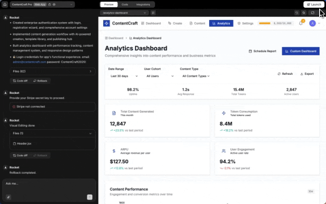Image resolution: width=326 pixels, height=204 pixels.
Task: Click Schedule Report button
Action: (x=263, y=51)
